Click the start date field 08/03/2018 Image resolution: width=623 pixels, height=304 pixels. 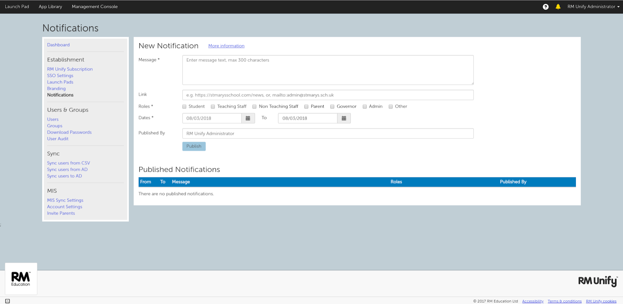click(212, 118)
